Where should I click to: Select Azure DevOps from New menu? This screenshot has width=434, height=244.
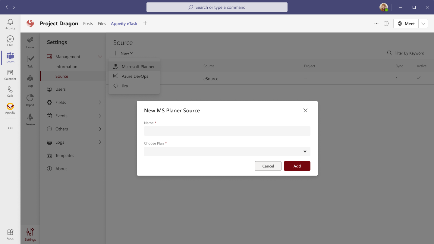click(x=135, y=76)
